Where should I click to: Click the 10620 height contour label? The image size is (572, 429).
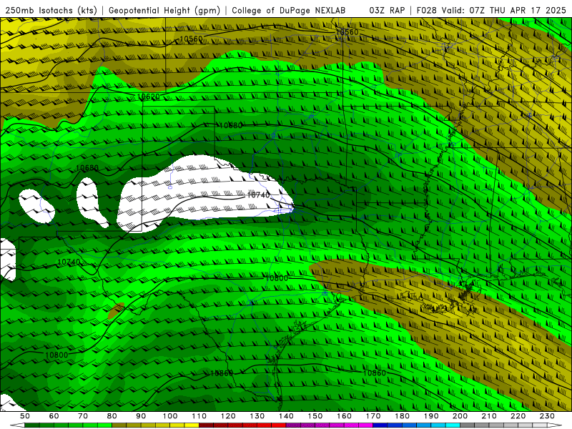pos(149,97)
